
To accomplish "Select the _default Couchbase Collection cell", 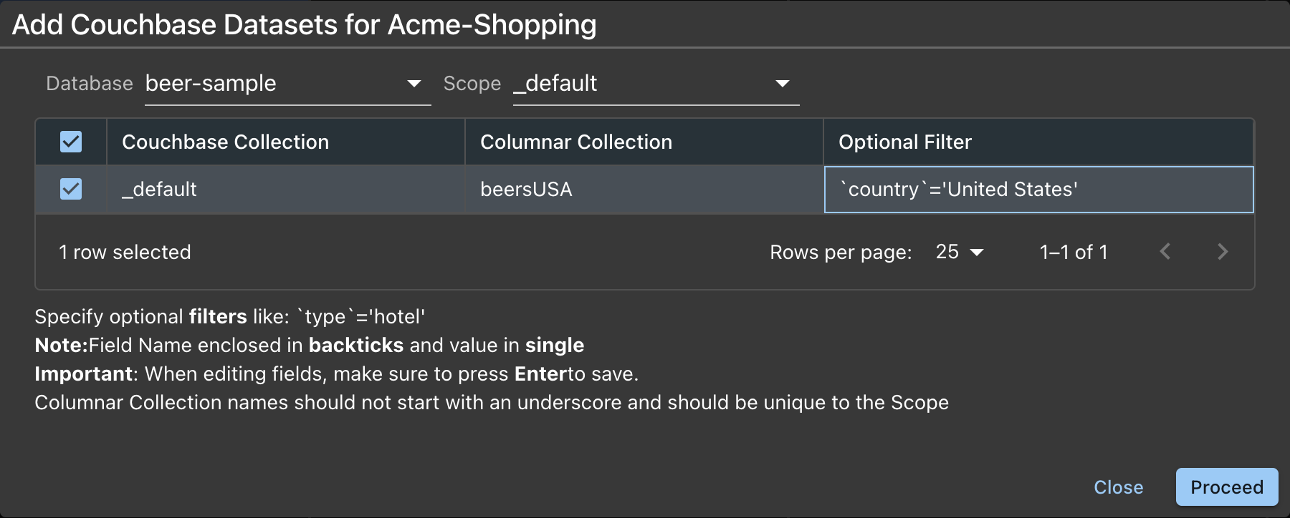I will (286, 190).
